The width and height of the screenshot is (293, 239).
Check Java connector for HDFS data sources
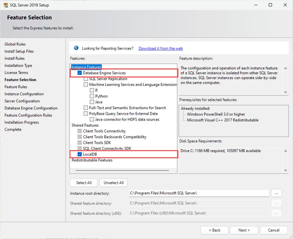click(x=92, y=119)
